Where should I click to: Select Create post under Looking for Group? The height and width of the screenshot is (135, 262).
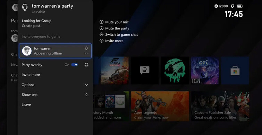pyautogui.click(x=31, y=26)
